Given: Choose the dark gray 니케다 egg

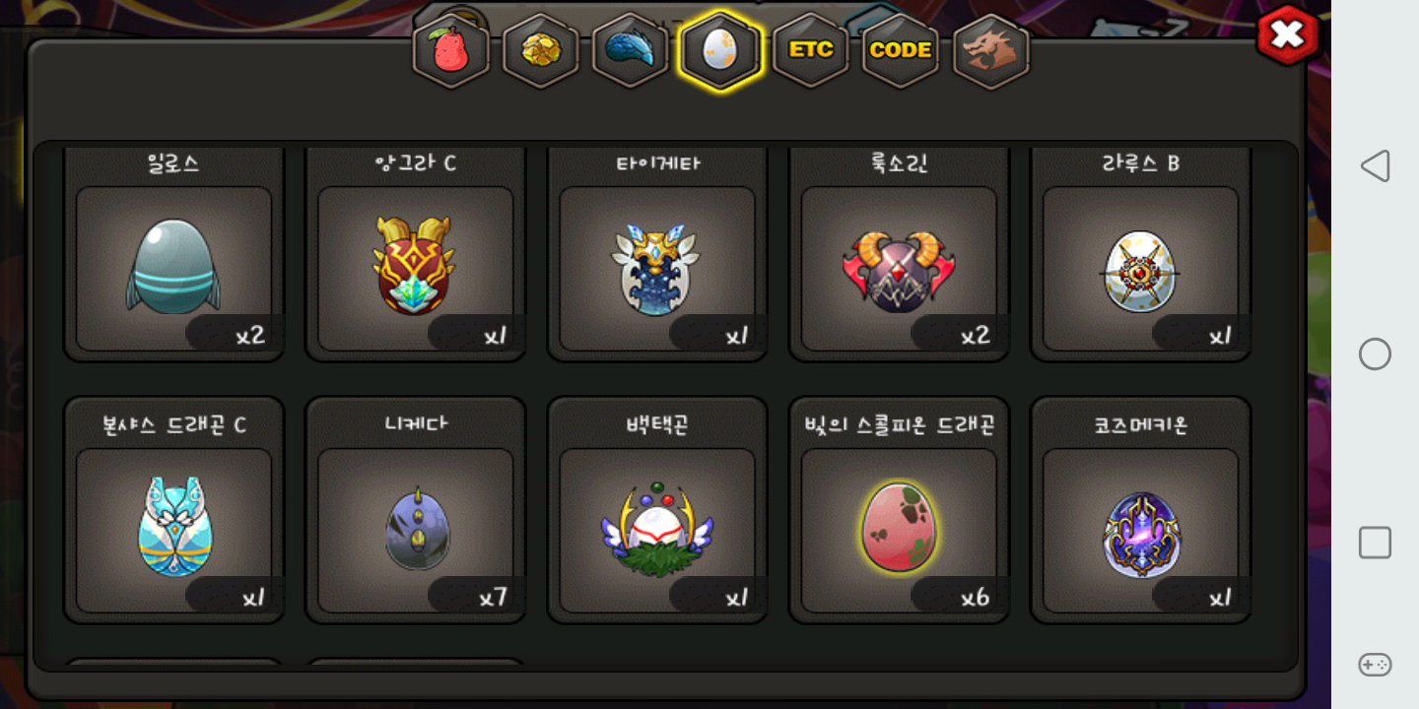Looking at the screenshot, I should pos(416,510).
